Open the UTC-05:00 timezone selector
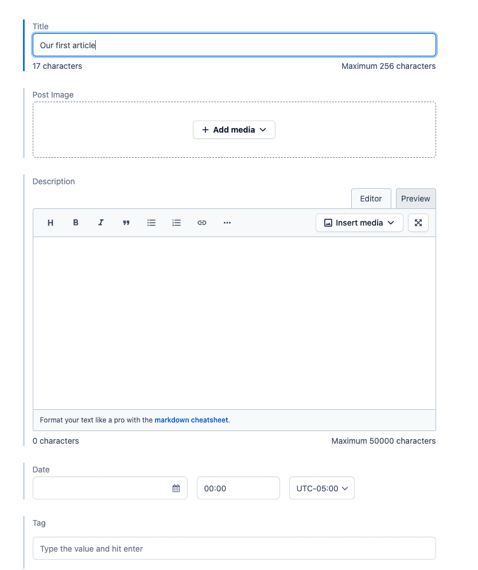The image size is (478, 570). [x=322, y=488]
